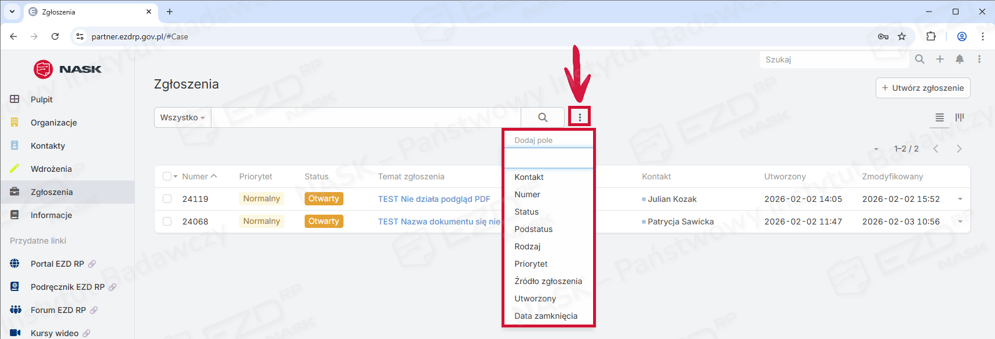Open top-right user menu dots
Screen dimensions: 995x339
click(x=979, y=59)
